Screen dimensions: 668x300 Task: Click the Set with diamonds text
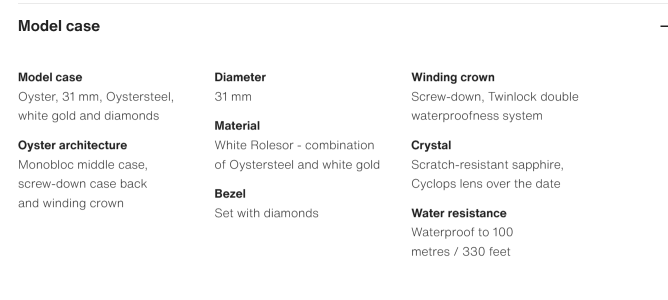click(x=266, y=213)
